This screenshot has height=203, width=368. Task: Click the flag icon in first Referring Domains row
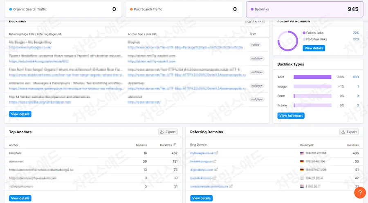(x=302, y=153)
